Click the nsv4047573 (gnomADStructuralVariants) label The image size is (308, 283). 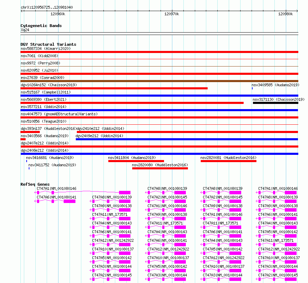(x=59, y=114)
